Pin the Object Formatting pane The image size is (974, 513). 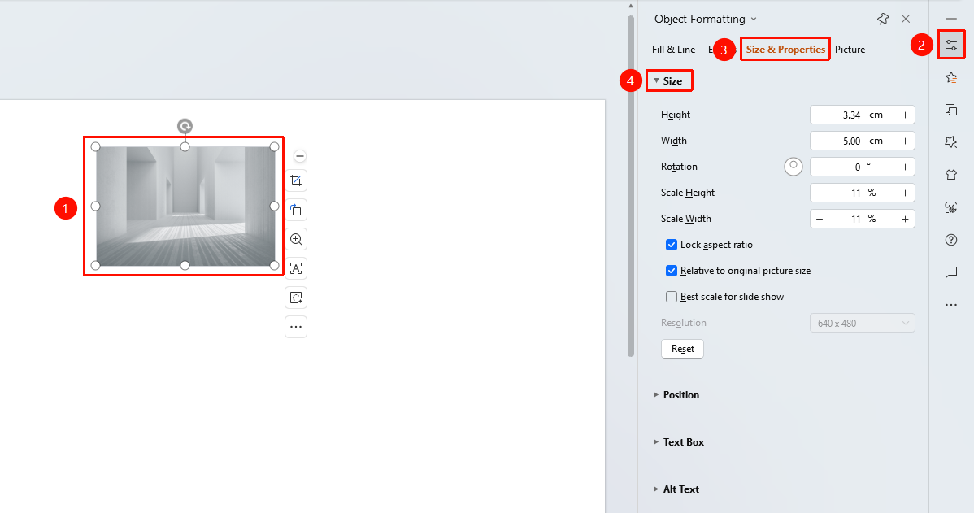click(883, 19)
